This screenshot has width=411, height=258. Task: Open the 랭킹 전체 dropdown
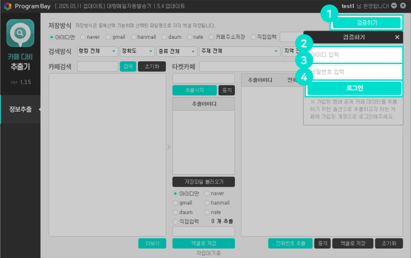[98, 51]
